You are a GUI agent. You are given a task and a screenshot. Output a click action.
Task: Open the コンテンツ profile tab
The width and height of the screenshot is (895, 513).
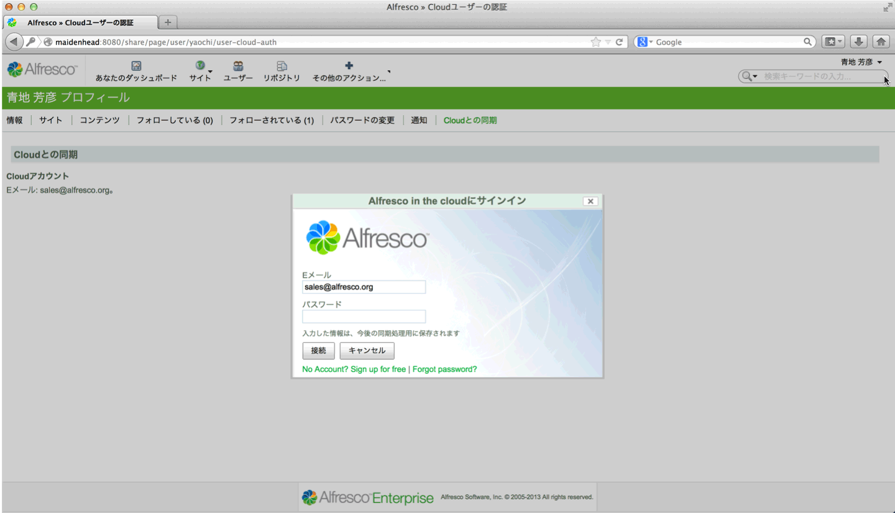[99, 120]
